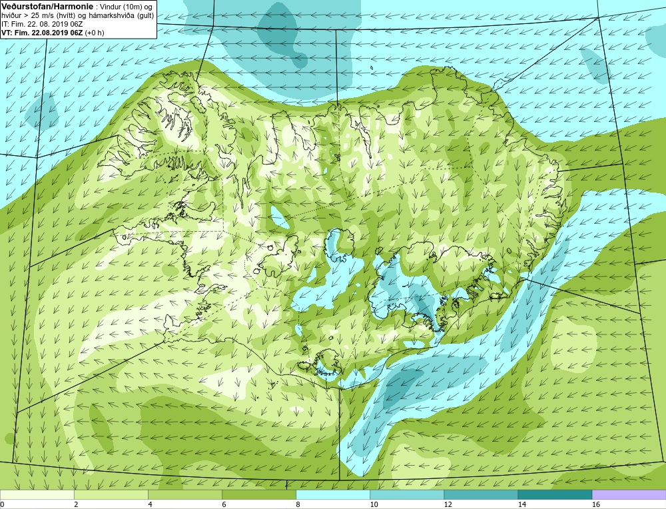Screen dimensions: 666x509
Task: Click the legend scale label '8'
Action: pos(298,504)
